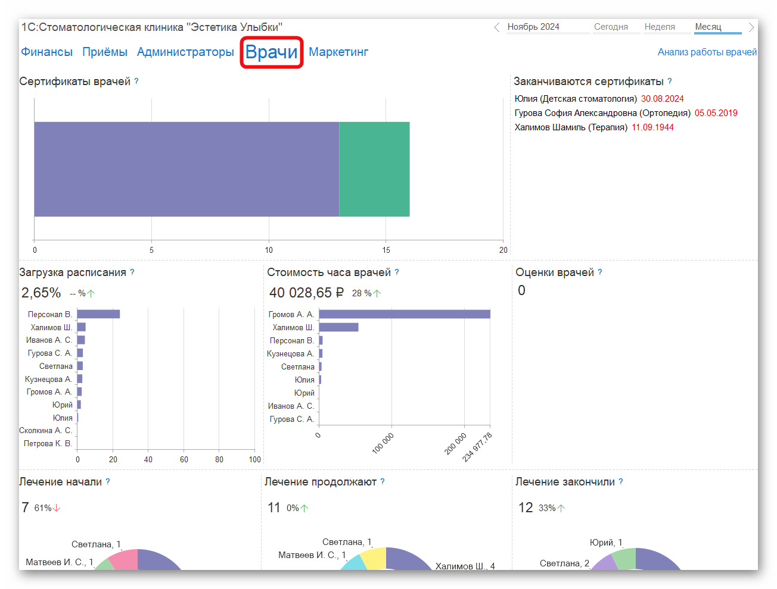The image size is (777, 589).
Task: Click the count 11 under Лечение продолжают
Action: click(x=274, y=507)
